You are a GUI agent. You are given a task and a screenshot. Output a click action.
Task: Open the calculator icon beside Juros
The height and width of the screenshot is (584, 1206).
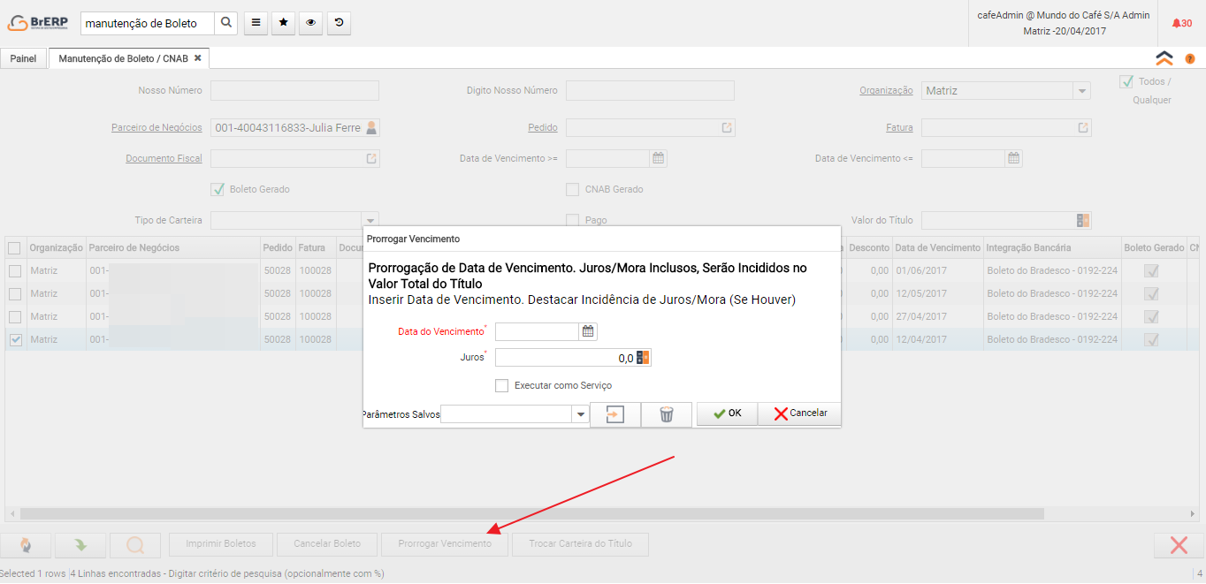tap(643, 358)
